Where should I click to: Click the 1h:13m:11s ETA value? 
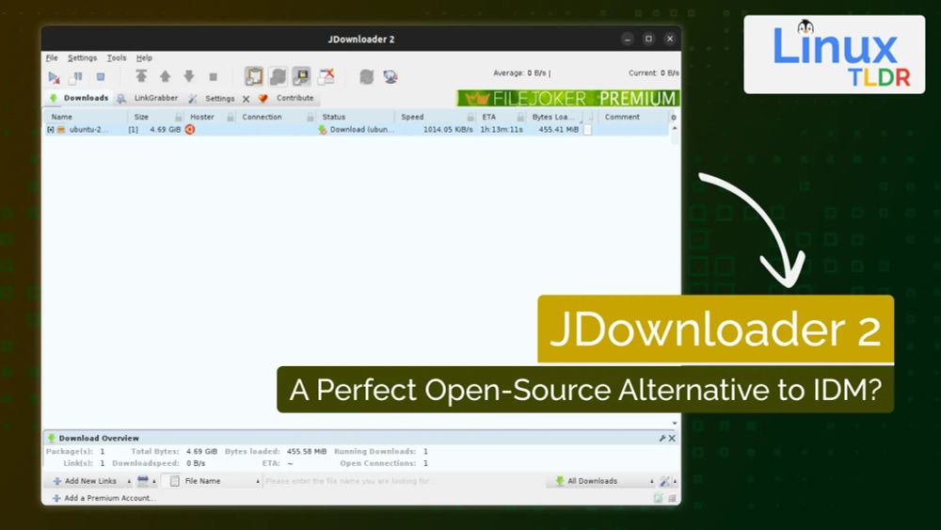(502, 130)
